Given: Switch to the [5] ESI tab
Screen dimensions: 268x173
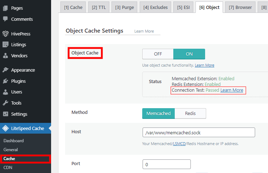Looking at the screenshot, I should click(183, 8).
